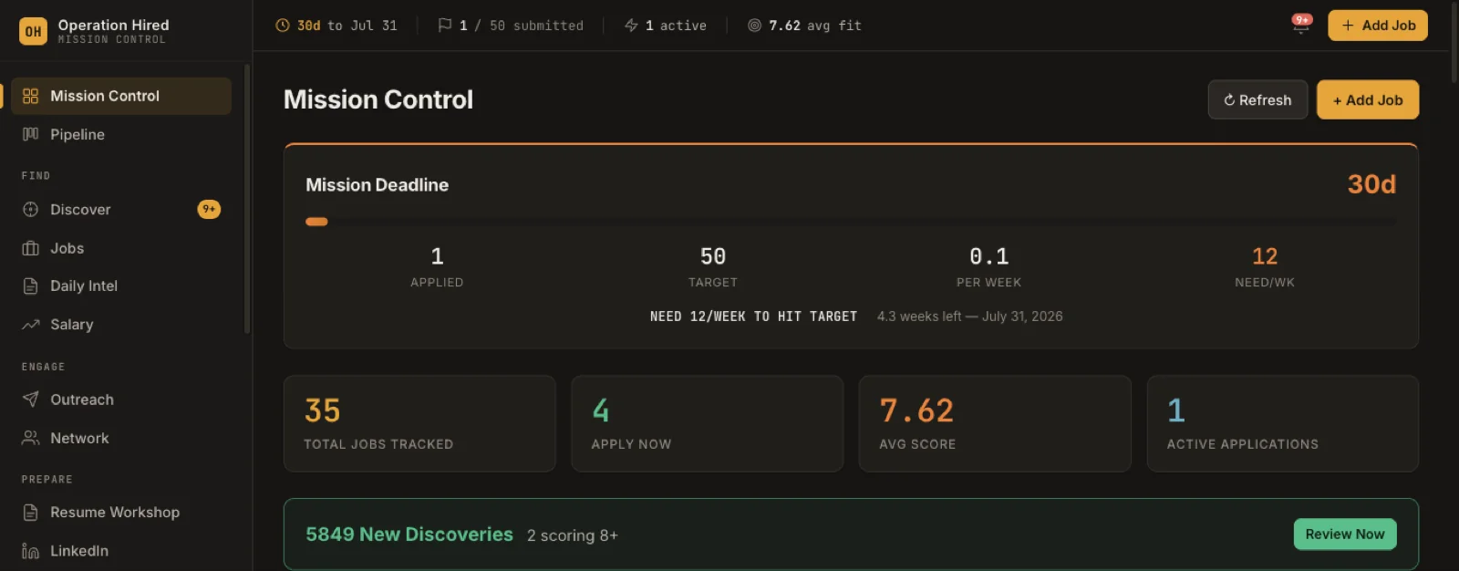Click the 2 scoring 8+ text
The height and width of the screenshot is (571, 1459).
[x=573, y=535]
